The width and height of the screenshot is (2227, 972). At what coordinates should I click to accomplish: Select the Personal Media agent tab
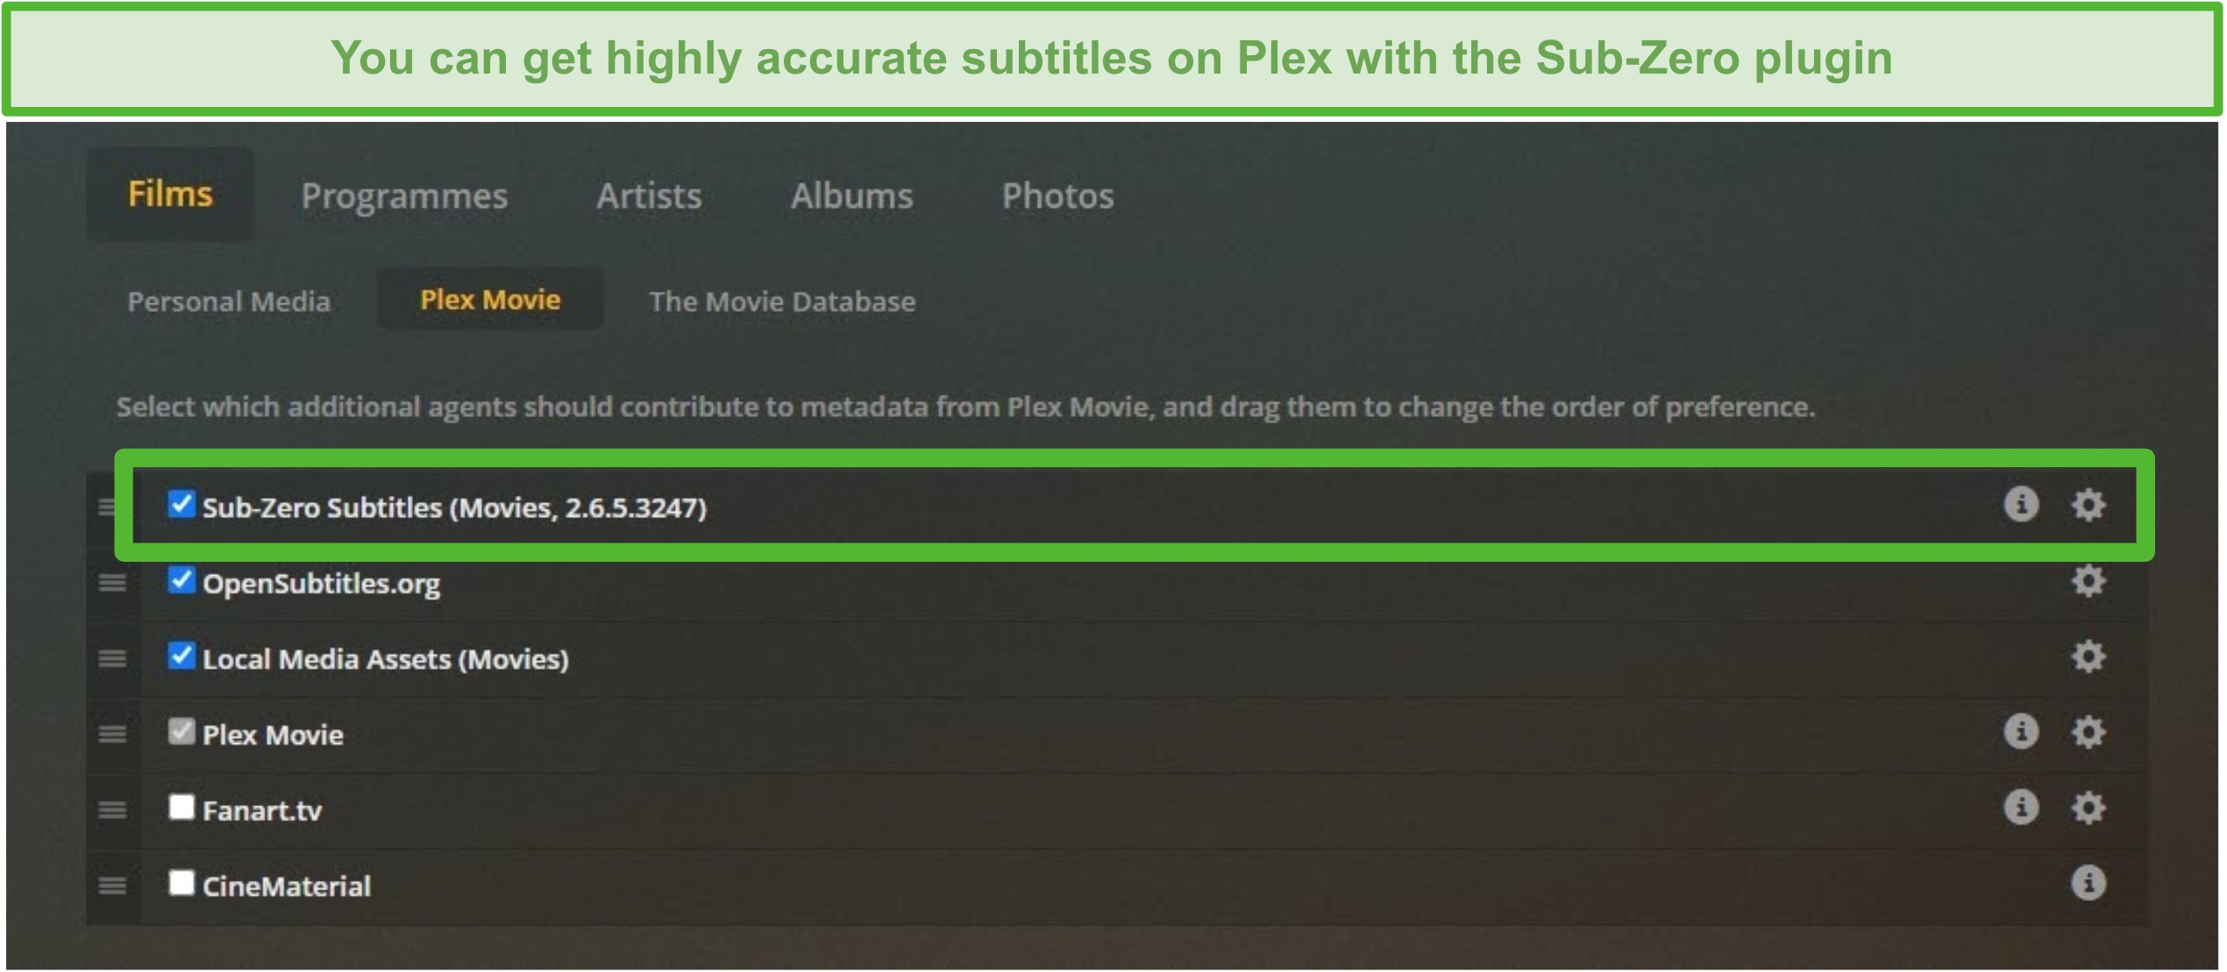point(229,302)
